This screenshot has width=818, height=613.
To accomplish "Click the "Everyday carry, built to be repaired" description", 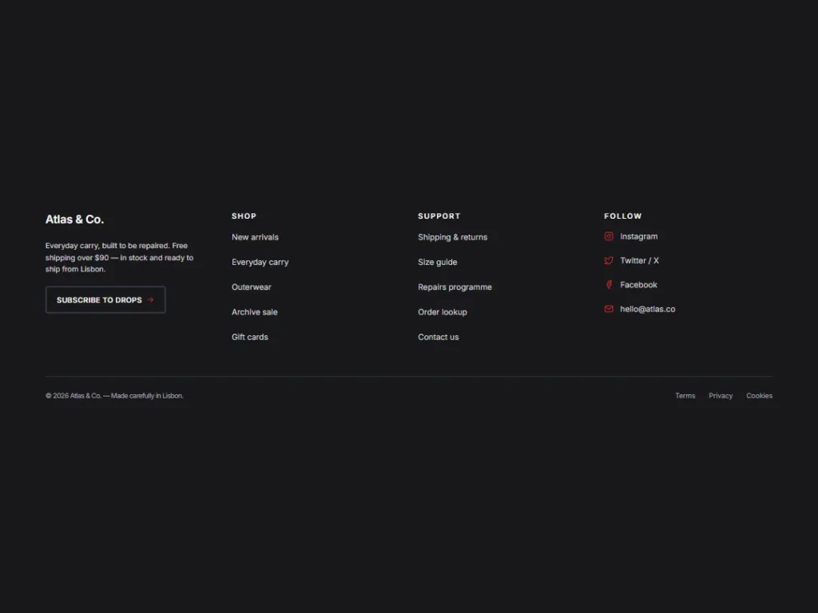I will coord(120,258).
